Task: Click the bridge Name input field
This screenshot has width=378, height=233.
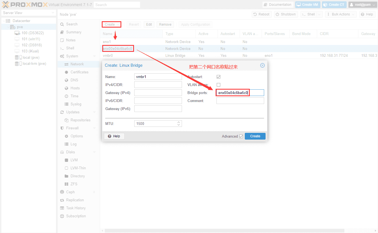Action: click(158, 77)
